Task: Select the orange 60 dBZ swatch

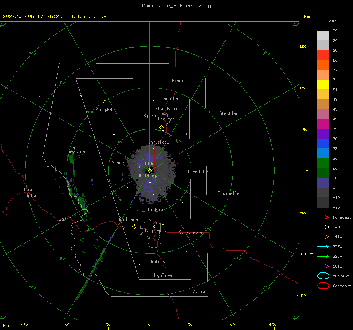Action: (x=323, y=65)
